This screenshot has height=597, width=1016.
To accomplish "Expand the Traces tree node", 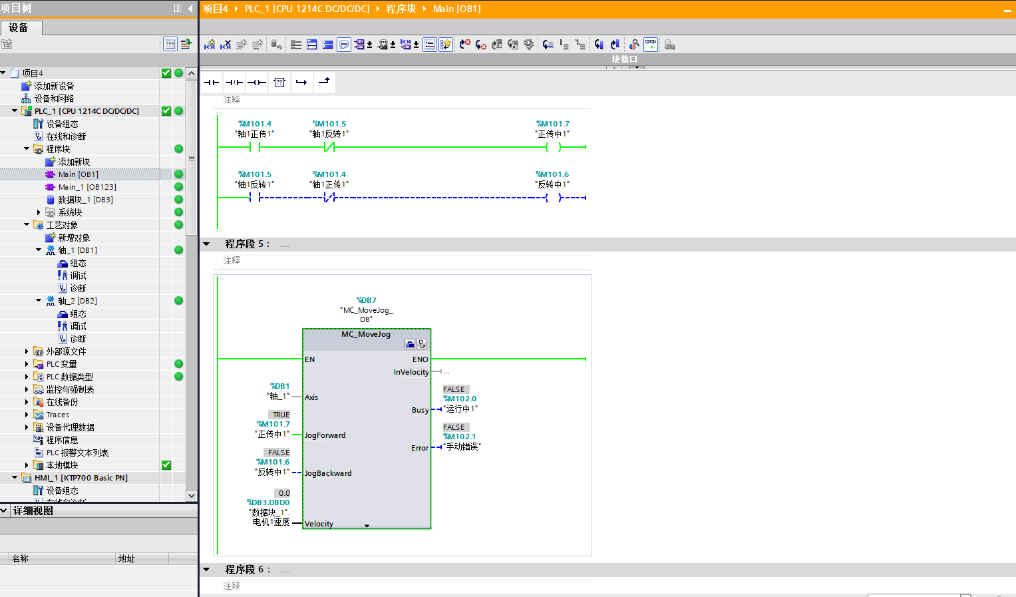I will (x=27, y=415).
